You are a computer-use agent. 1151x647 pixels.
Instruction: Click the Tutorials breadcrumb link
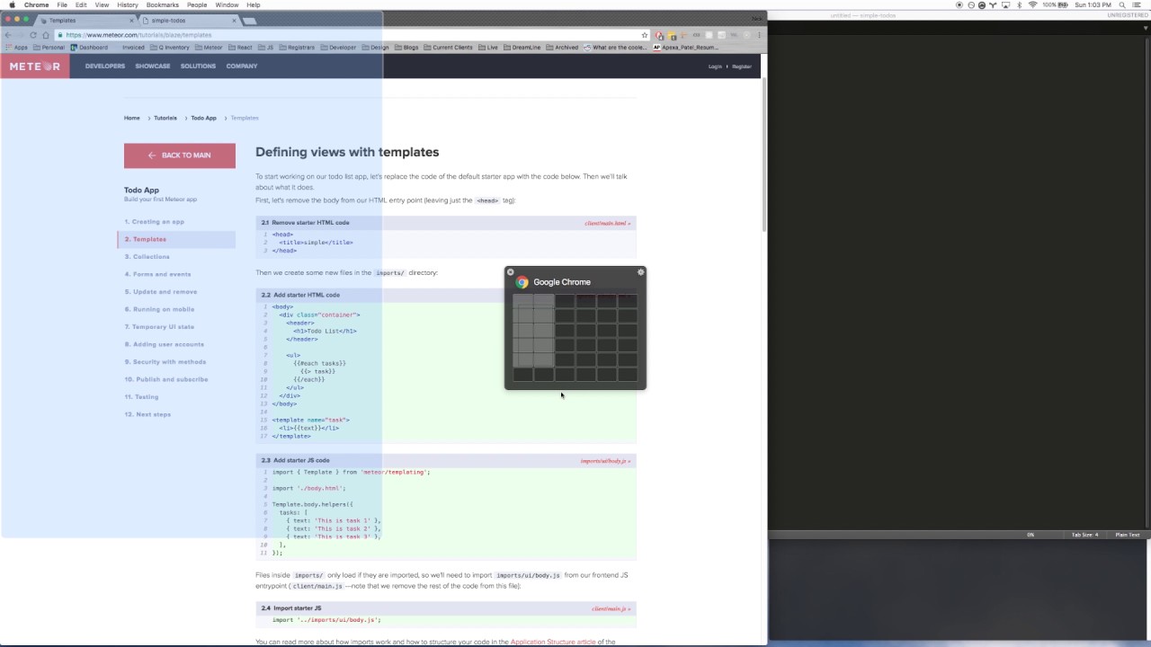pos(165,118)
